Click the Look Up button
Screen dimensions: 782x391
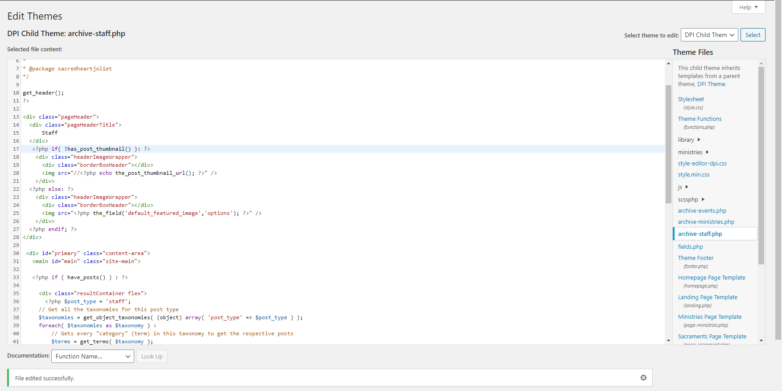click(152, 356)
